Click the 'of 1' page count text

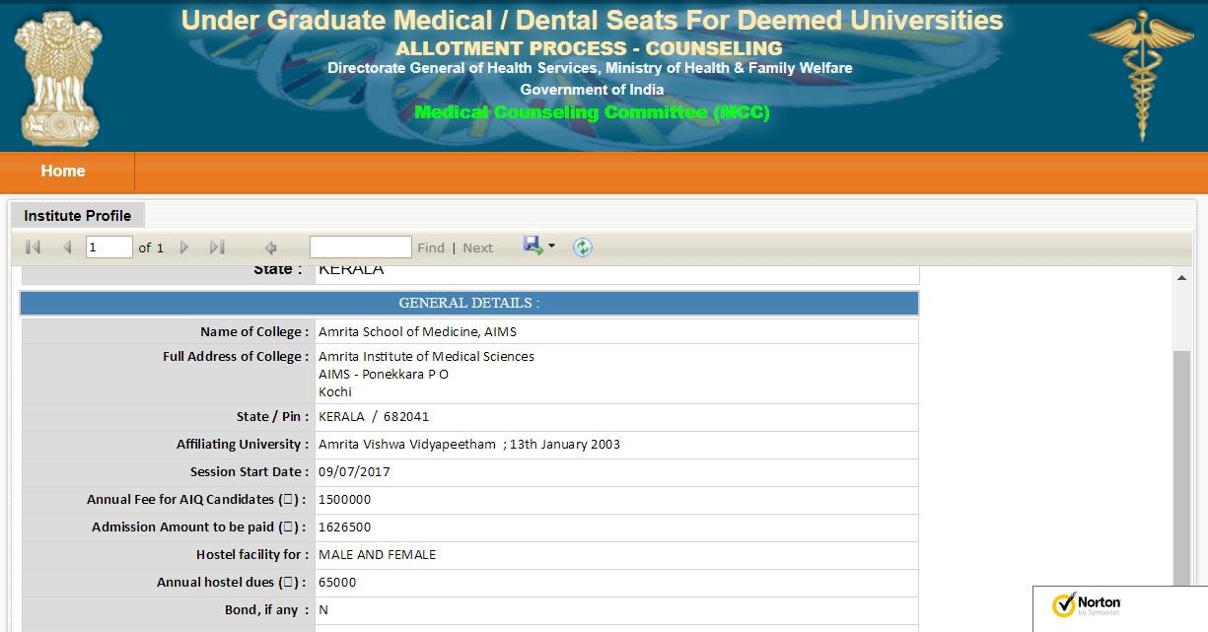pos(151,247)
